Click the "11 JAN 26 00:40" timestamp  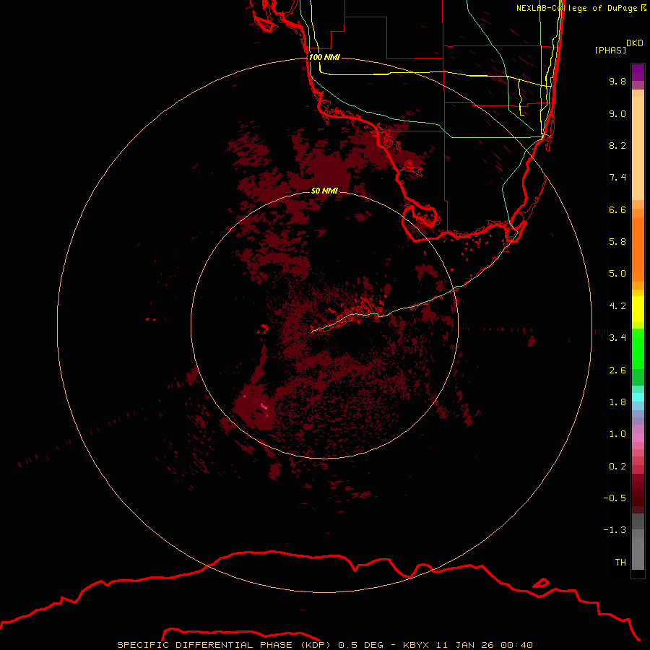tap(484, 645)
